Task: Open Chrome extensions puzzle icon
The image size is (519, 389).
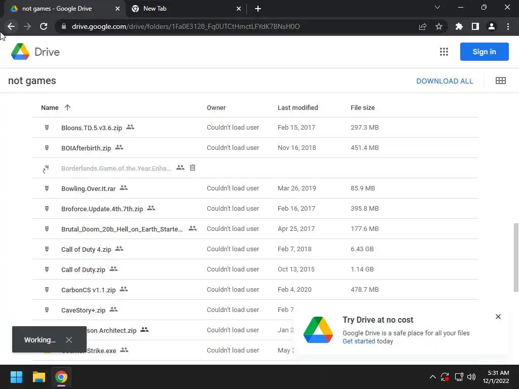Action: (x=459, y=26)
